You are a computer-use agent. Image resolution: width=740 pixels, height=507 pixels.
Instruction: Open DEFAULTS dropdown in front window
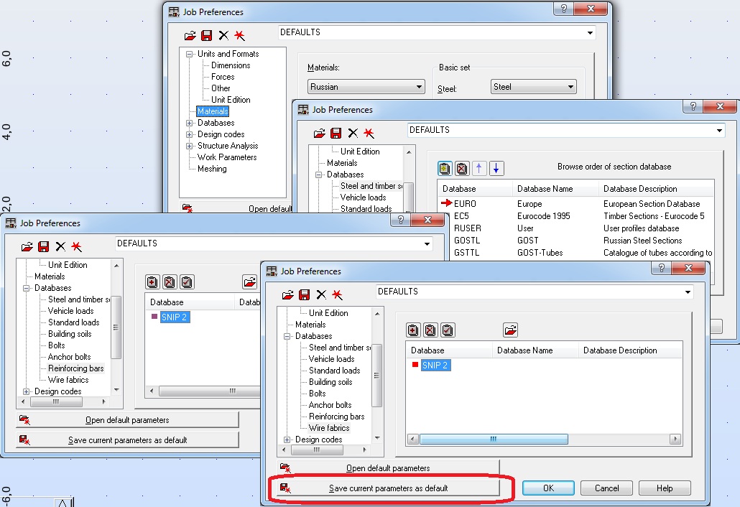(688, 292)
